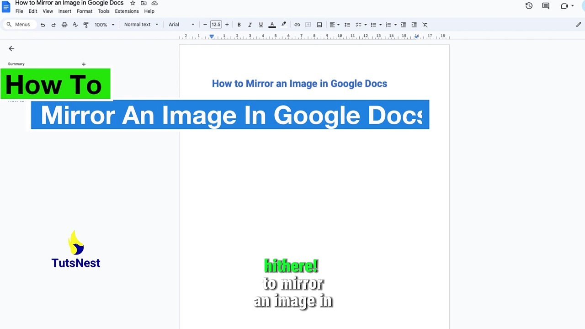Undo the last action
Image resolution: width=585 pixels, height=329 pixels.
pos(43,25)
